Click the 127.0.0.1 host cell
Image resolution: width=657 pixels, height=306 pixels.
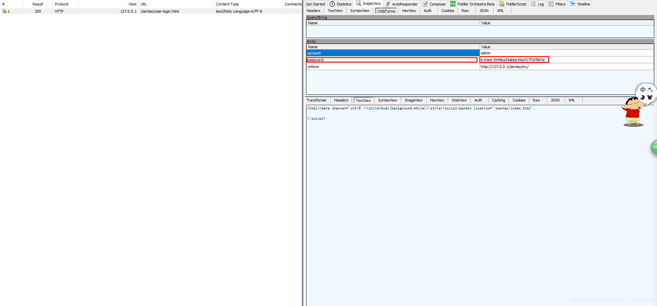tap(128, 11)
